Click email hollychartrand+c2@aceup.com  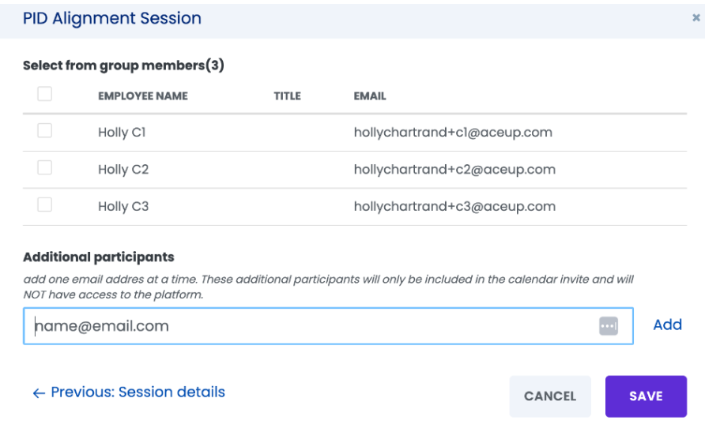pyautogui.click(x=454, y=169)
